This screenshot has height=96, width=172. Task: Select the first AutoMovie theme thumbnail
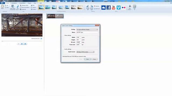pyautogui.click(x=41, y=7)
